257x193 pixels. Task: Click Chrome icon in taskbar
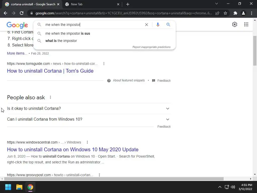tap(30, 187)
